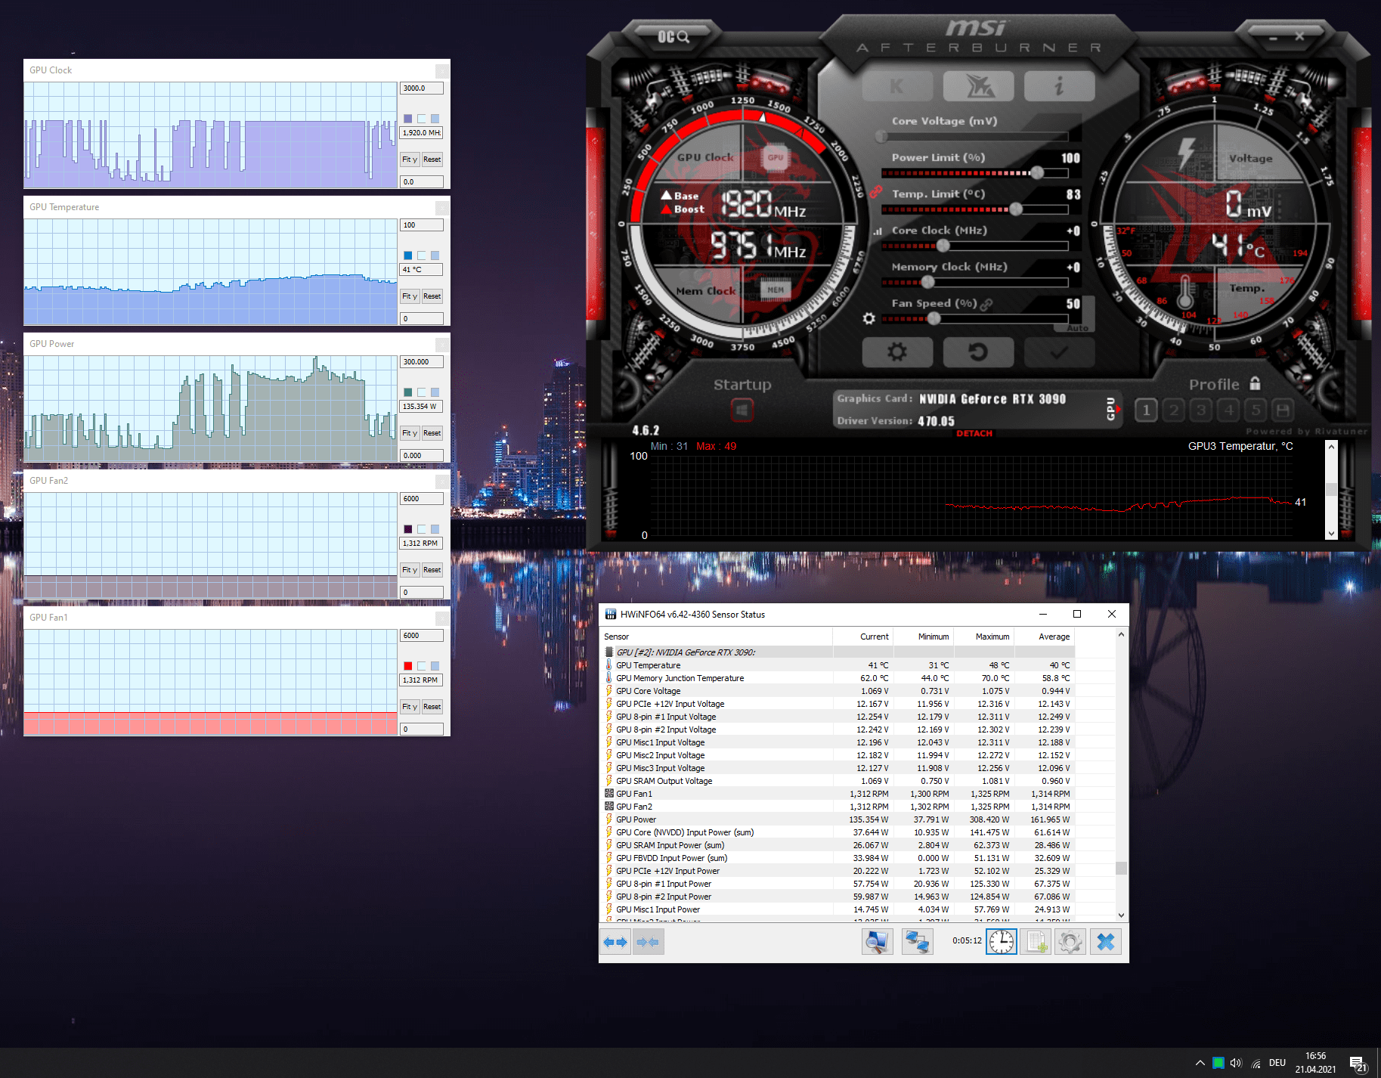Image resolution: width=1381 pixels, height=1078 pixels.
Task: Click the Power Limit slider handle
Action: [x=1038, y=172]
